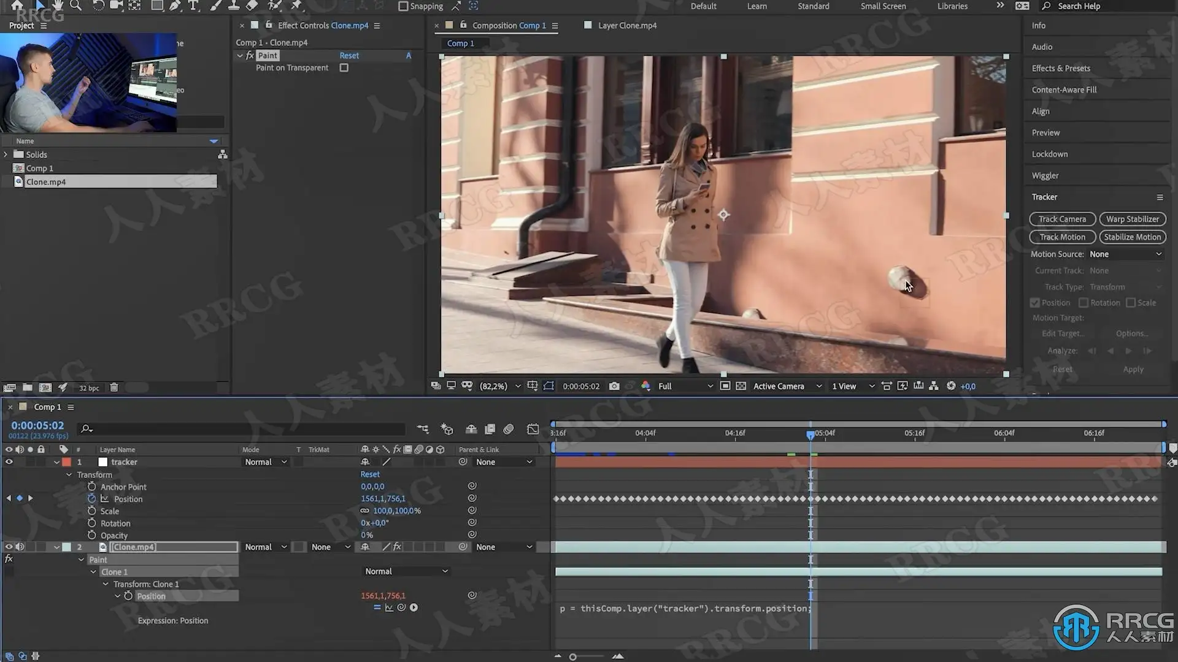Select the Zoom magnifier tool
1178x662 pixels.
75,6
